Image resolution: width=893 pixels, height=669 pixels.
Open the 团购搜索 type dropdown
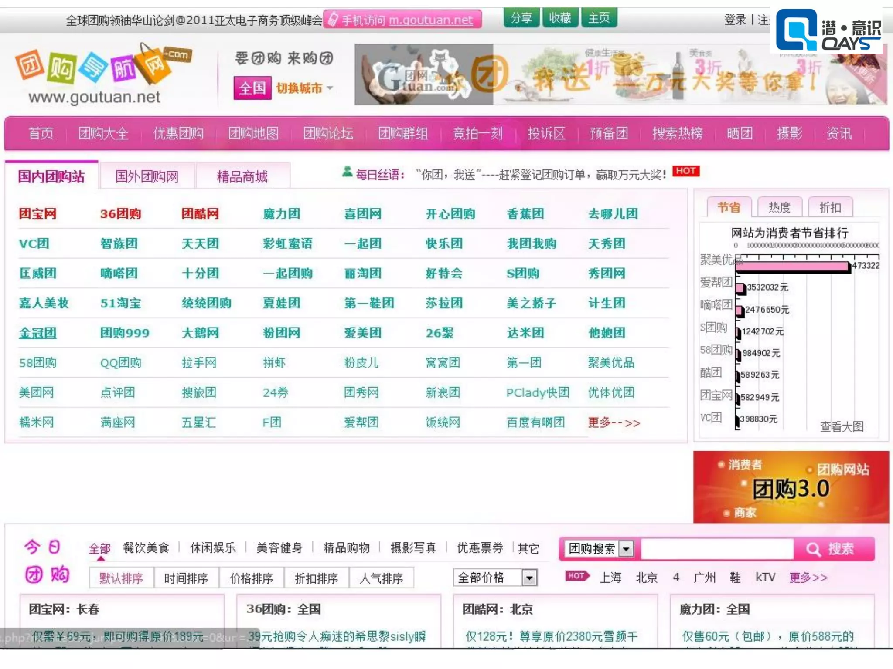[626, 549]
